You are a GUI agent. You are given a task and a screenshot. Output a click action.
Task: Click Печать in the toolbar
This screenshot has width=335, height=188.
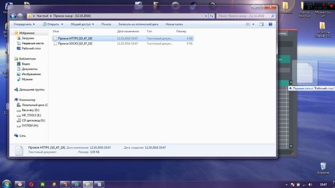pyautogui.click(x=106, y=25)
